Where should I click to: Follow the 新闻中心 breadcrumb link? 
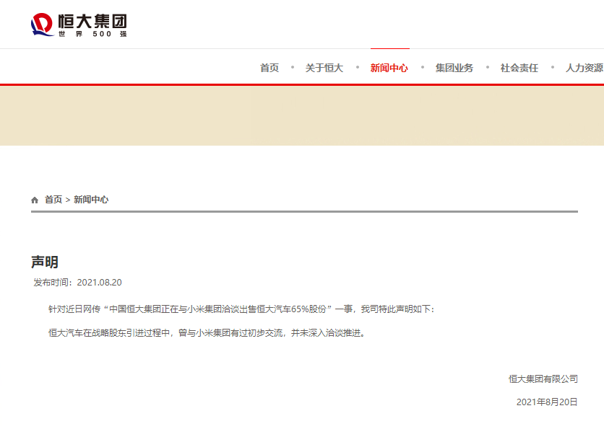point(91,200)
